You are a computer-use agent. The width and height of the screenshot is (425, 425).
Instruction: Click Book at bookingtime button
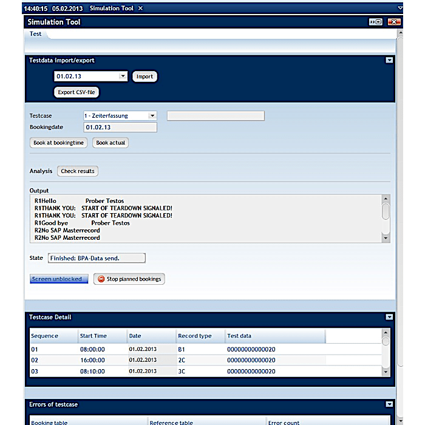(58, 143)
